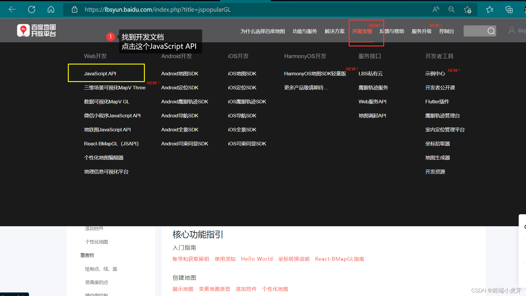Open 地图调起API
The height and width of the screenshot is (296, 526).
click(x=372, y=116)
